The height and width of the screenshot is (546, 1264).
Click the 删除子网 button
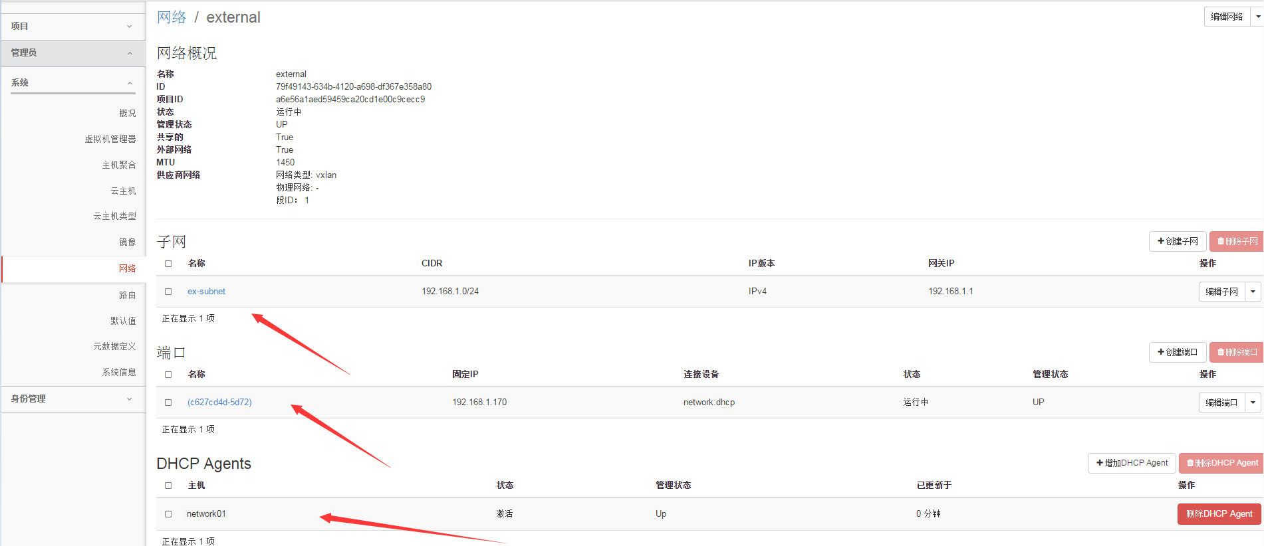click(1237, 242)
